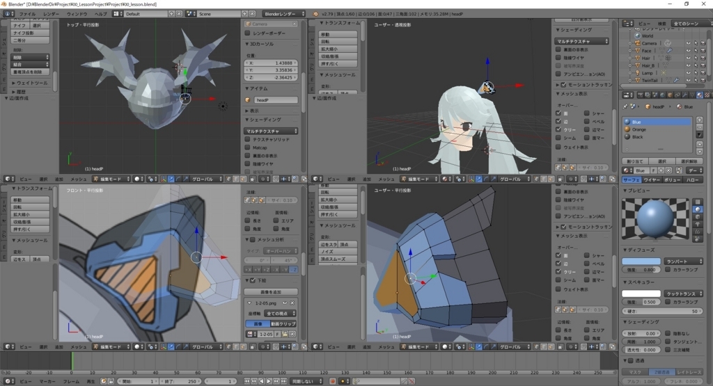
Task: Open クックトランス specular shader dropdown
Action: (x=684, y=293)
